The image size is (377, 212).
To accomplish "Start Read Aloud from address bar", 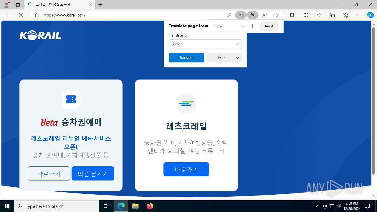I will tap(264, 15).
